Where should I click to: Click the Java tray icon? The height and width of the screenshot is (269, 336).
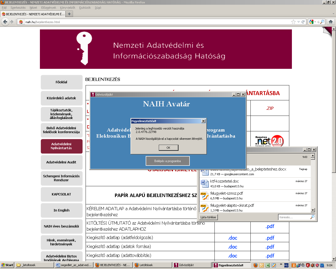294,265
